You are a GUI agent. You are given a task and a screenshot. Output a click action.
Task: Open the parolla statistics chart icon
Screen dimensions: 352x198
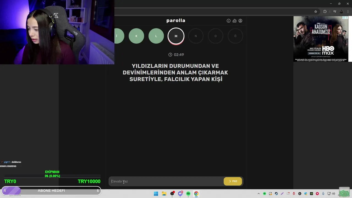point(234,21)
